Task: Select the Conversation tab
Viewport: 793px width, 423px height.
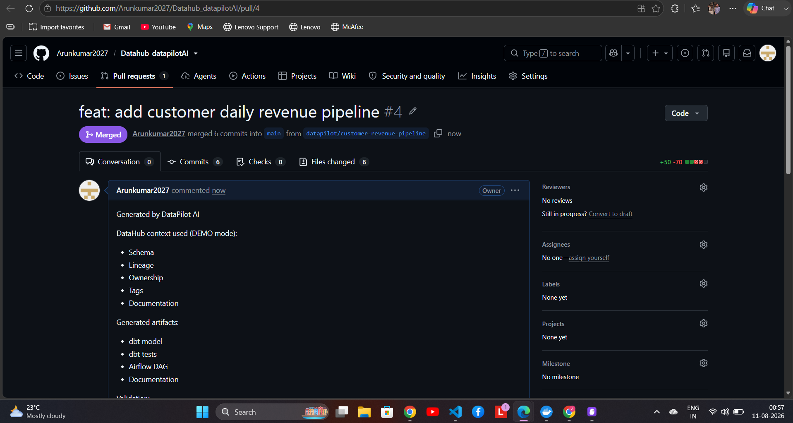Action: tap(120, 162)
